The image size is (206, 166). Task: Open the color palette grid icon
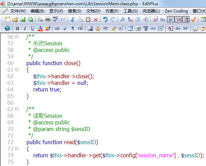click(48, 28)
